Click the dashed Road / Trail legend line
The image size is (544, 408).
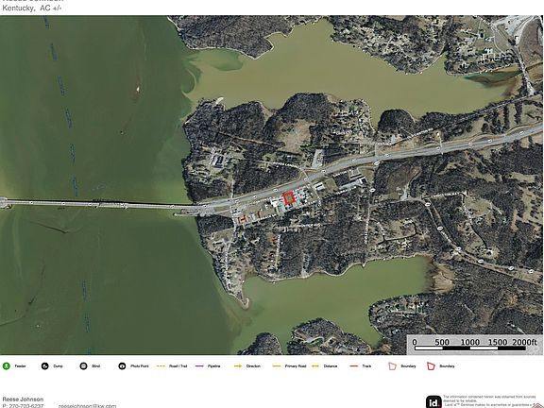click(x=161, y=366)
